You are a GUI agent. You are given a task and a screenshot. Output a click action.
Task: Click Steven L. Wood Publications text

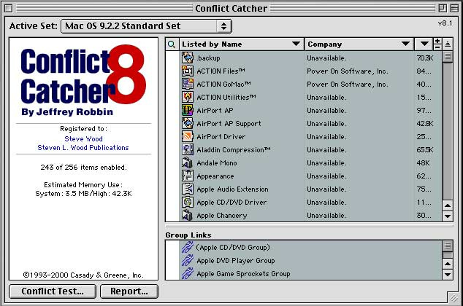(x=83, y=148)
